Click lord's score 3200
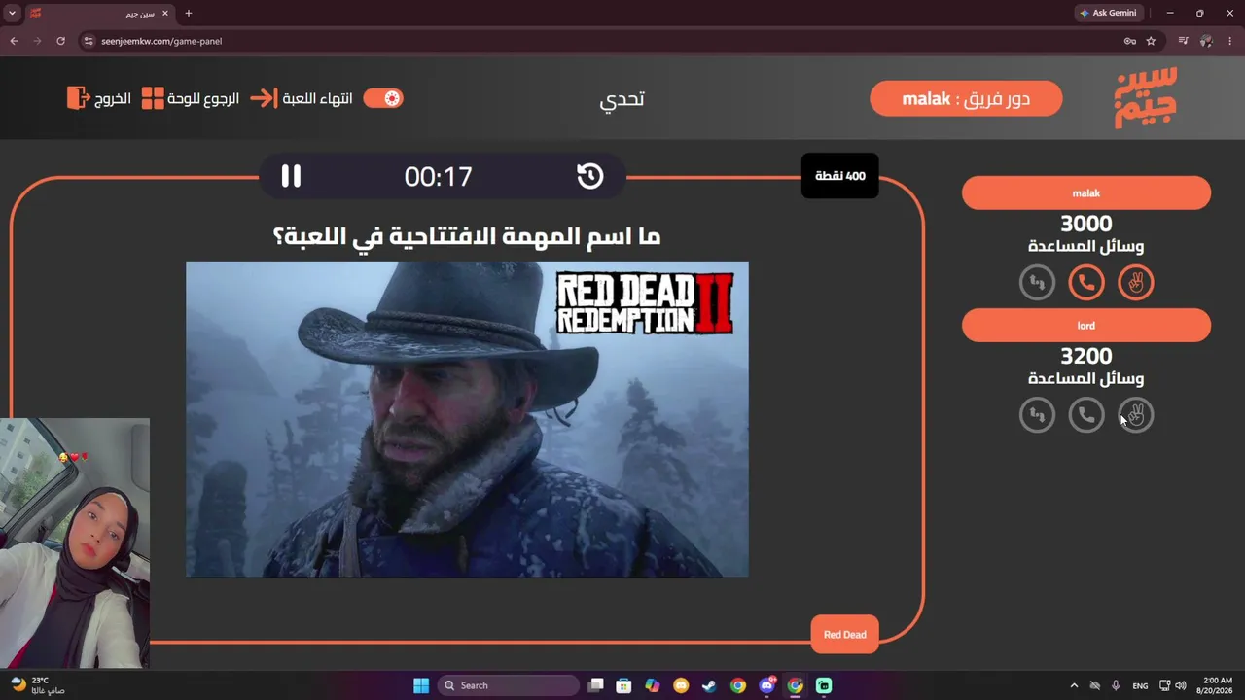 (x=1086, y=356)
